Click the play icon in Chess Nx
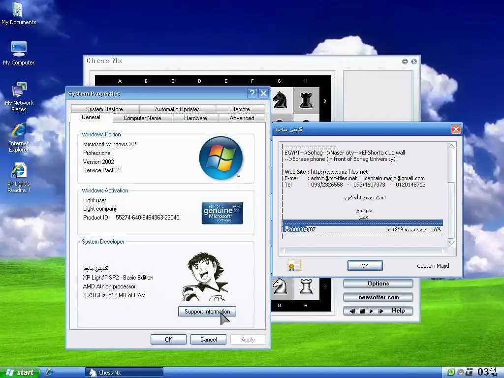Viewport: 504px width, 378px height. click(x=371, y=311)
